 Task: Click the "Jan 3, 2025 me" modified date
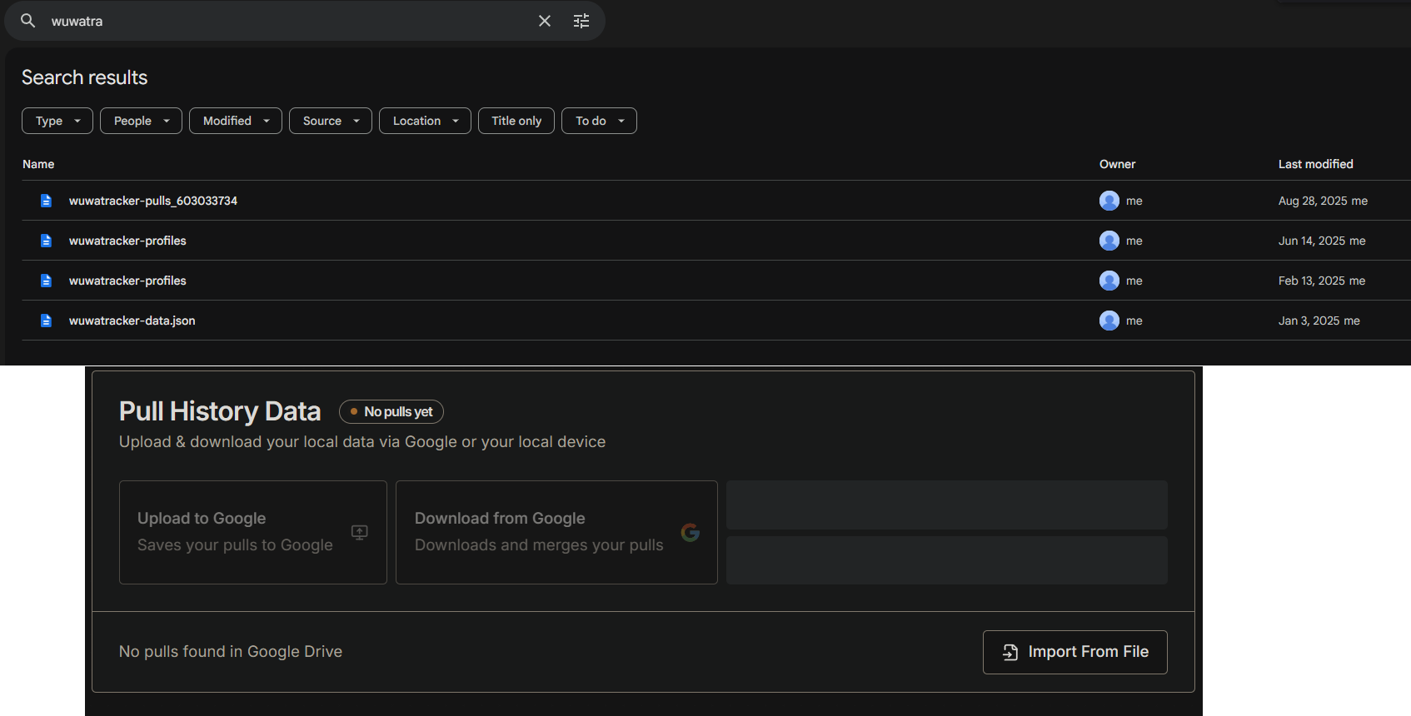coord(1319,321)
